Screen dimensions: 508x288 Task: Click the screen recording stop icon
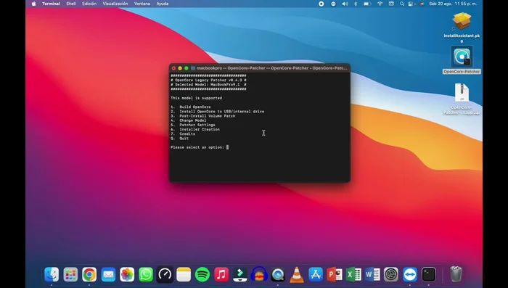(321, 4)
